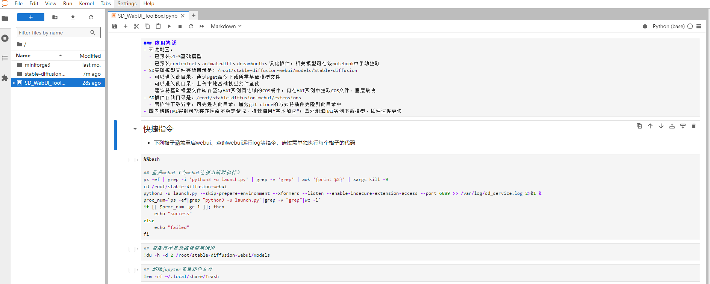Restart kernel and run all cells
Screen dimensions: 710x284
[202, 26]
